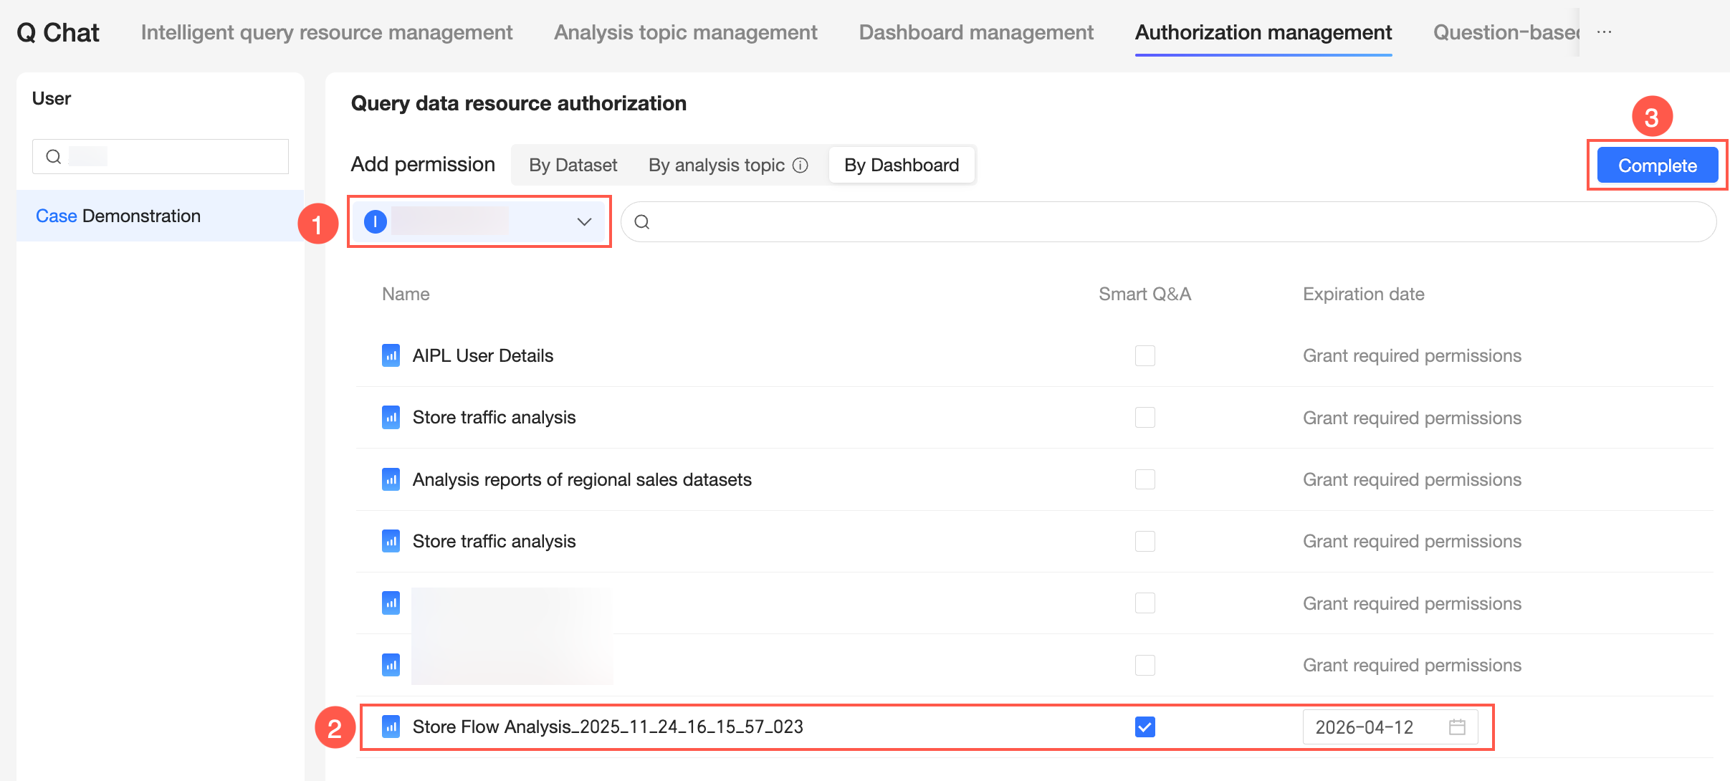
Task: Click workspace selector blue circle icon
Action: (376, 222)
